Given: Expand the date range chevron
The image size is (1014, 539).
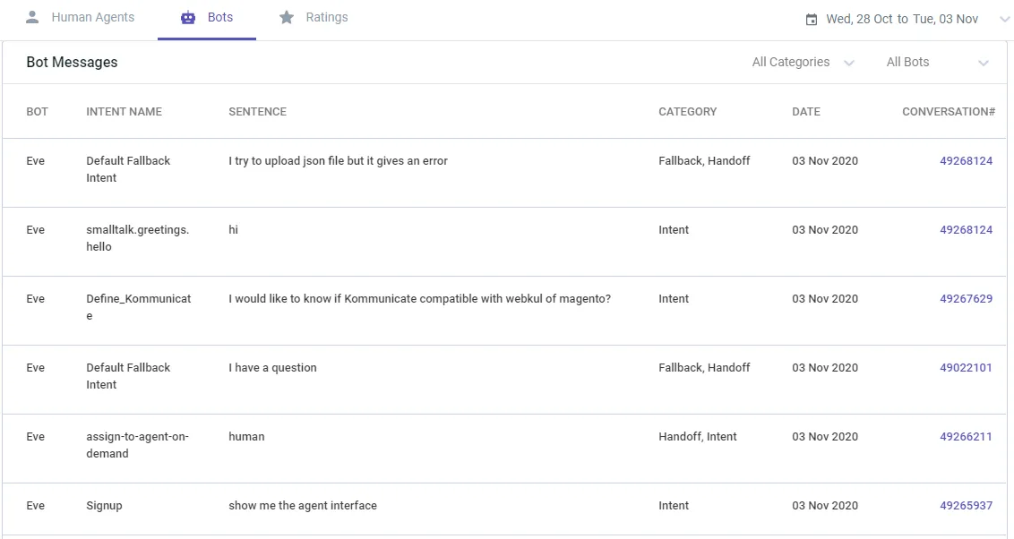Looking at the screenshot, I should (x=1003, y=20).
